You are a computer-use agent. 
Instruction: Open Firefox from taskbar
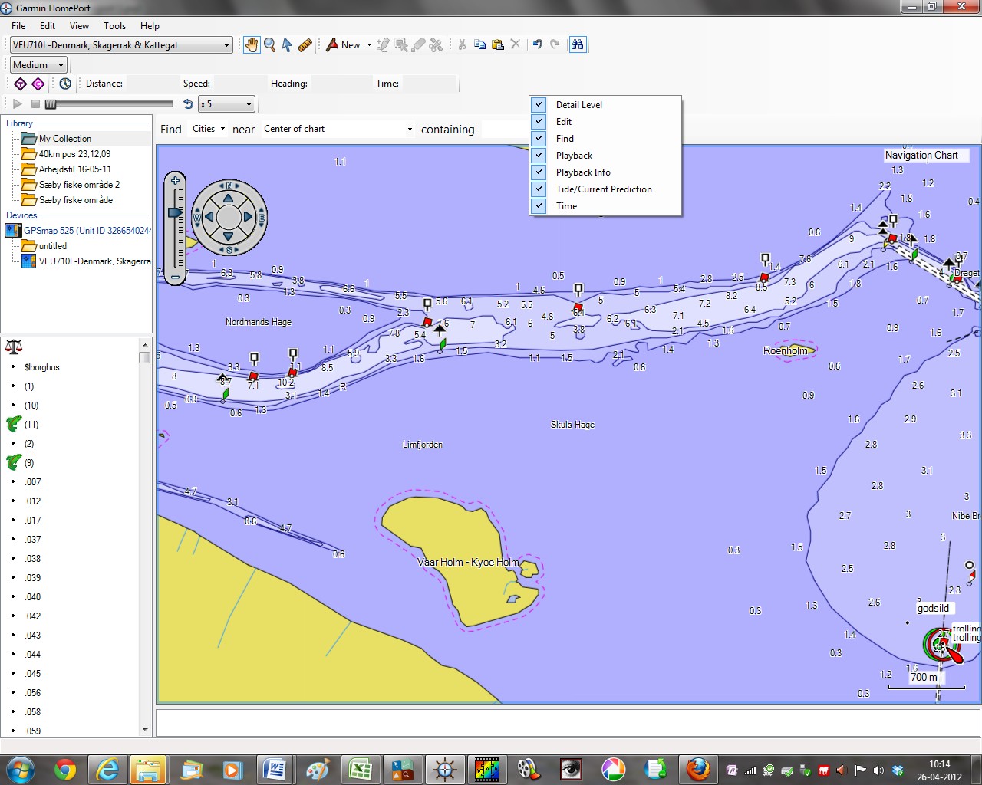point(697,769)
